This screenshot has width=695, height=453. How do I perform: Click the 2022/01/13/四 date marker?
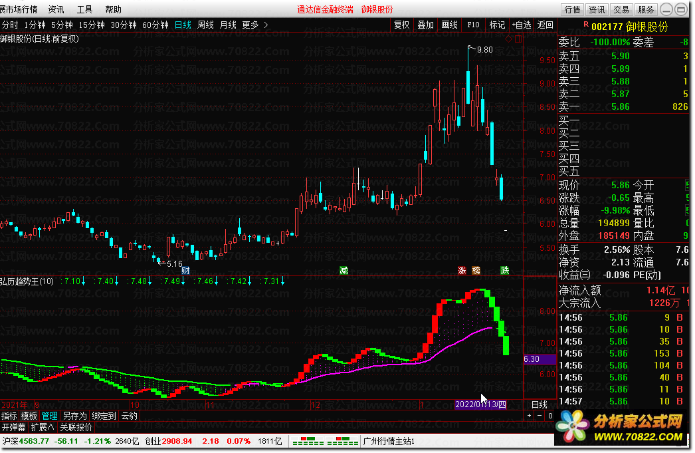481,404
